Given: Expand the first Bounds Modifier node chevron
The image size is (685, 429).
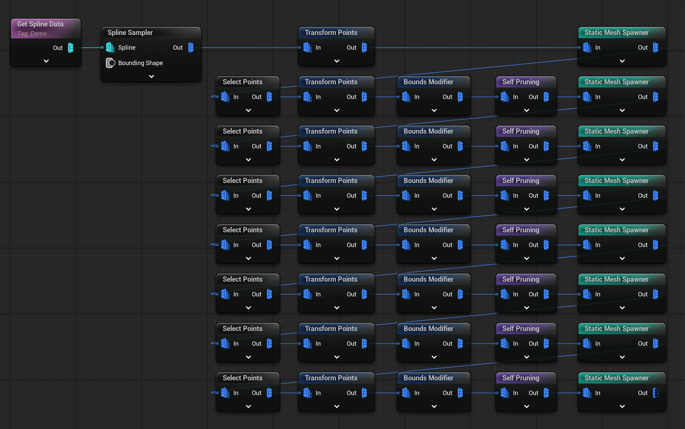Looking at the screenshot, I should tap(434, 110).
